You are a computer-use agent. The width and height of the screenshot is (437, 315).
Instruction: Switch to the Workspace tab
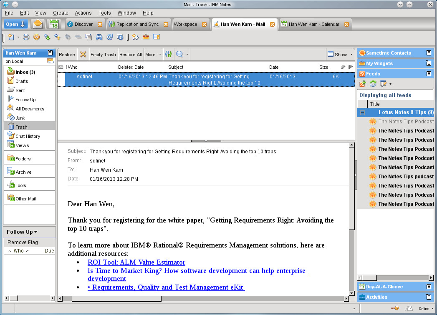pos(185,24)
